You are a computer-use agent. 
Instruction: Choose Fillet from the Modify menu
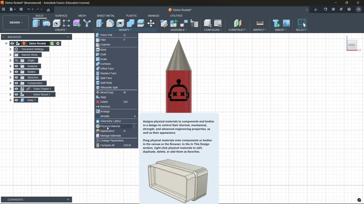[x=116, y=40]
